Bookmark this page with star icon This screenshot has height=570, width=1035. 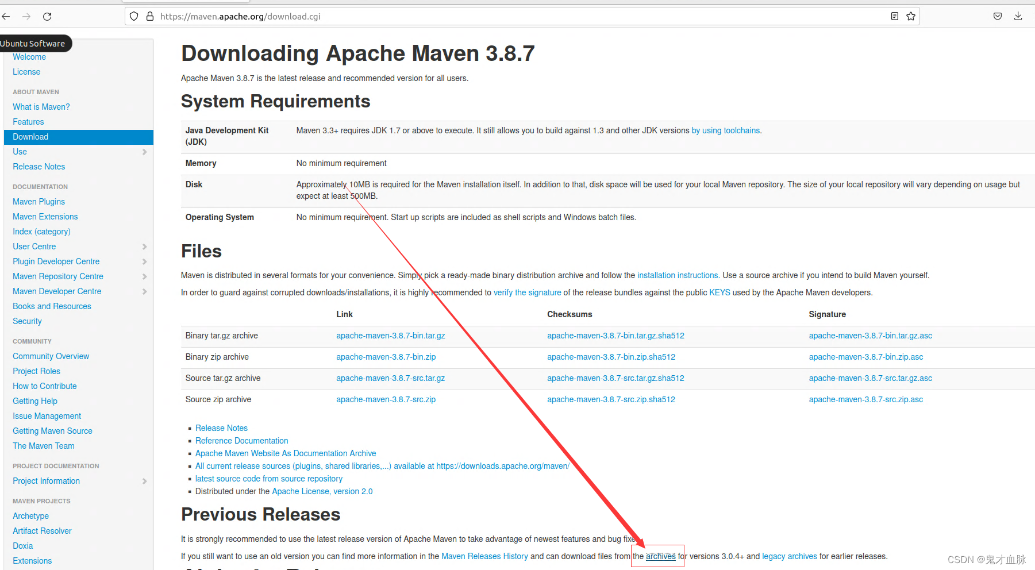[x=911, y=16]
